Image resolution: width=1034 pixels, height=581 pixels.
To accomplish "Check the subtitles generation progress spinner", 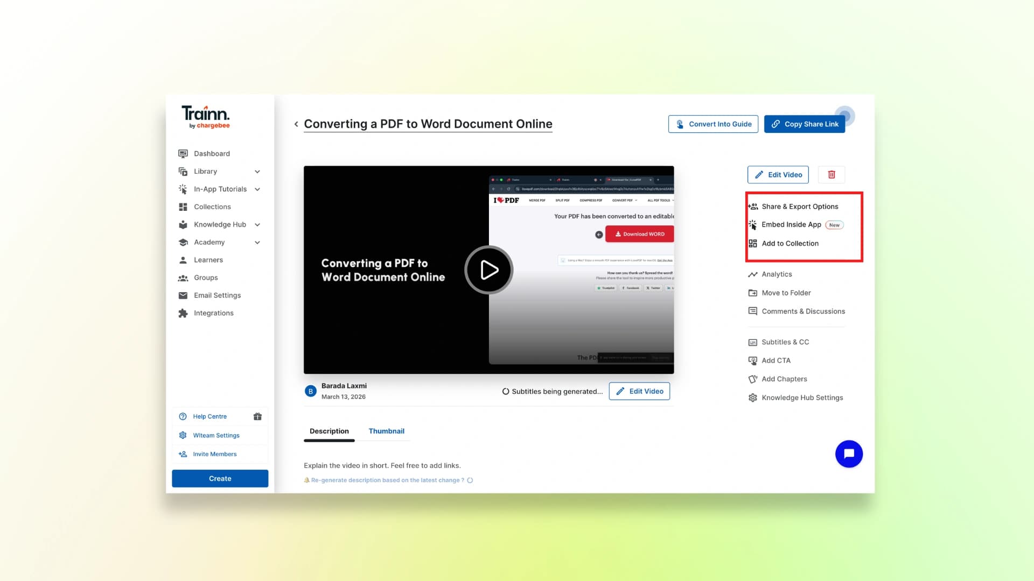I will [506, 391].
